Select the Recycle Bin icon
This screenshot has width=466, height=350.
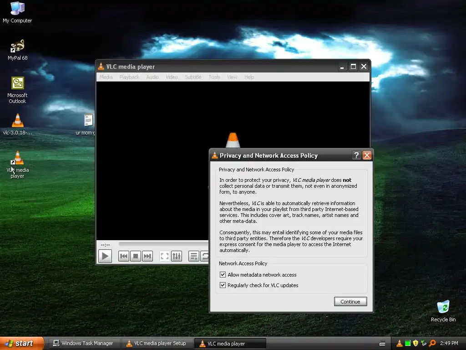point(443,311)
